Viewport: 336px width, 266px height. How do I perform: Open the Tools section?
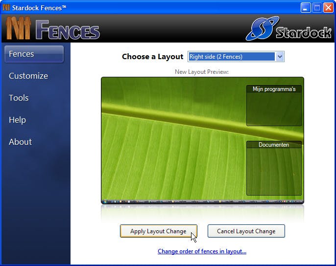(19, 98)
